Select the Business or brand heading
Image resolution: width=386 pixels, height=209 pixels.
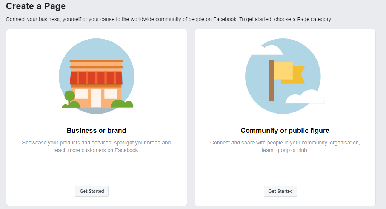pos(96,131)
